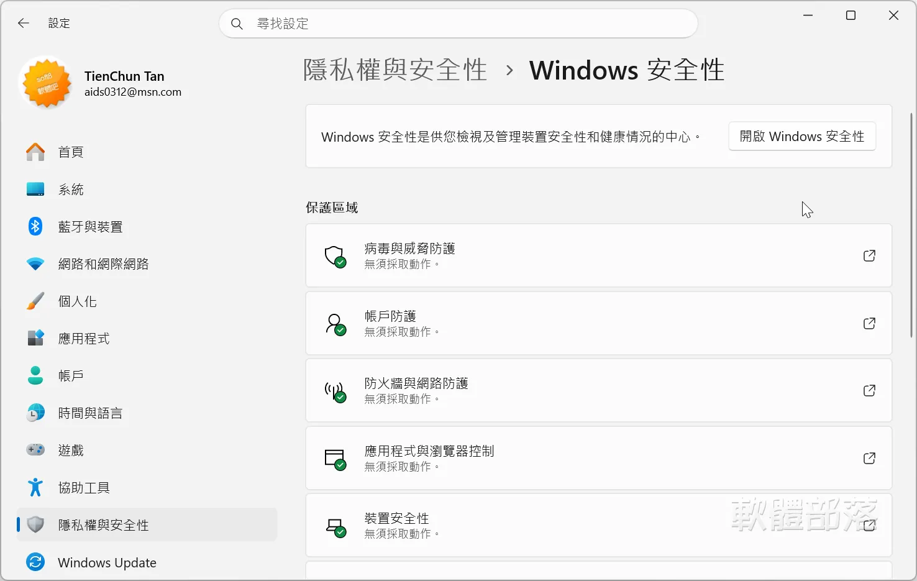
Task: Click the 系統 monitor icon
Action: point(35,190)
